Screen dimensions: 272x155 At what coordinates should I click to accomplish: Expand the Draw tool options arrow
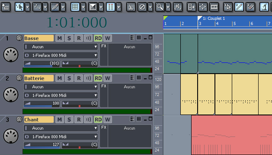tap(63, 7)
